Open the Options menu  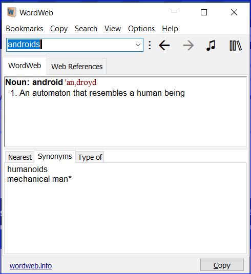141,29
